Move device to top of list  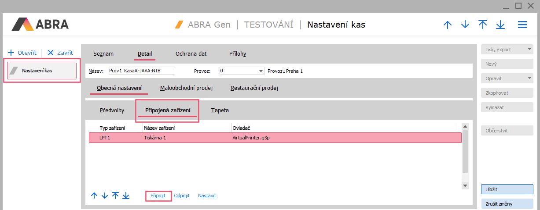pyautogui.click(x=115, y=196)
